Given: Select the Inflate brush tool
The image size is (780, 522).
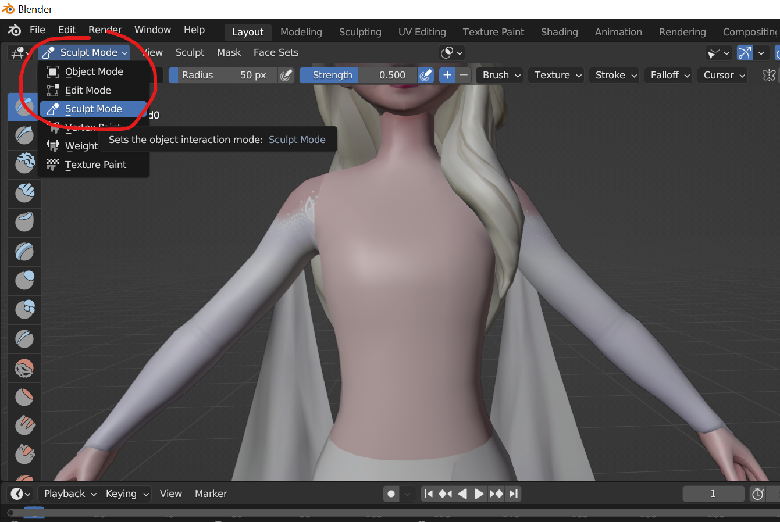Looking at the screenshot, I should (24, 281).
